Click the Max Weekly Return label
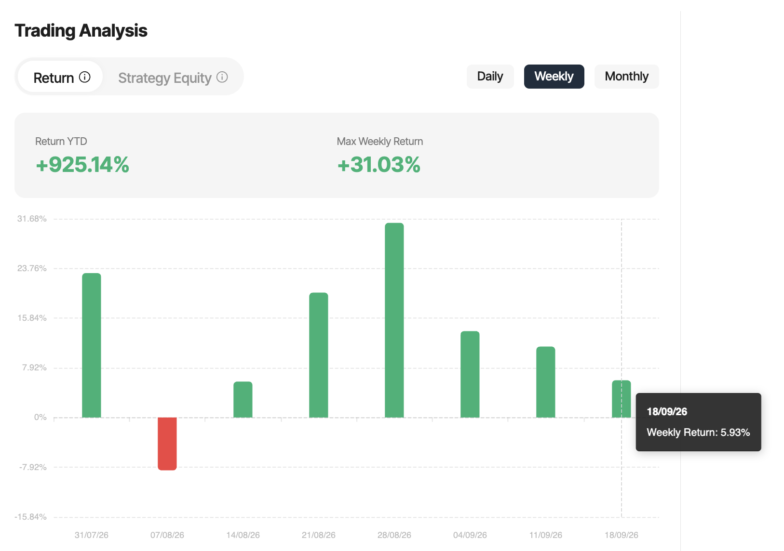 [x=380, y=141]
